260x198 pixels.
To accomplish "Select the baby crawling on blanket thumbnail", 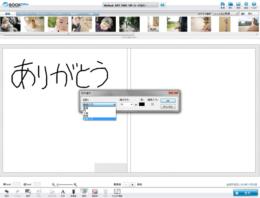I will 34,24.
